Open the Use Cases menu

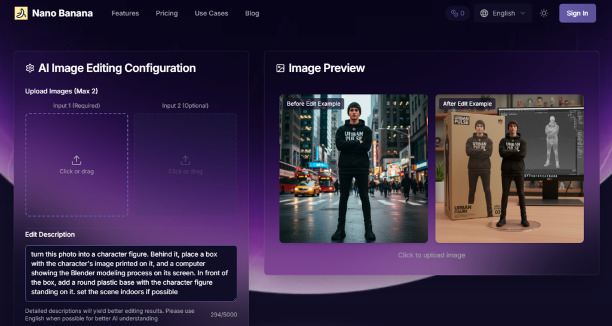[x=211, y=13]
